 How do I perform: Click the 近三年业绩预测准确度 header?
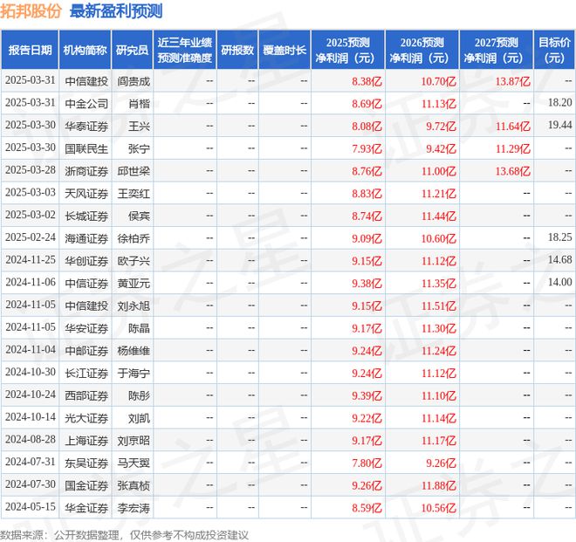[185, 50]
